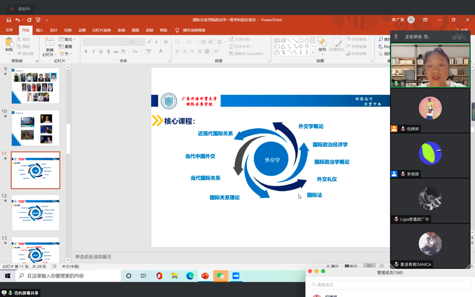Toggle the Notes (备注) pane in status bar

coord(332,266)
